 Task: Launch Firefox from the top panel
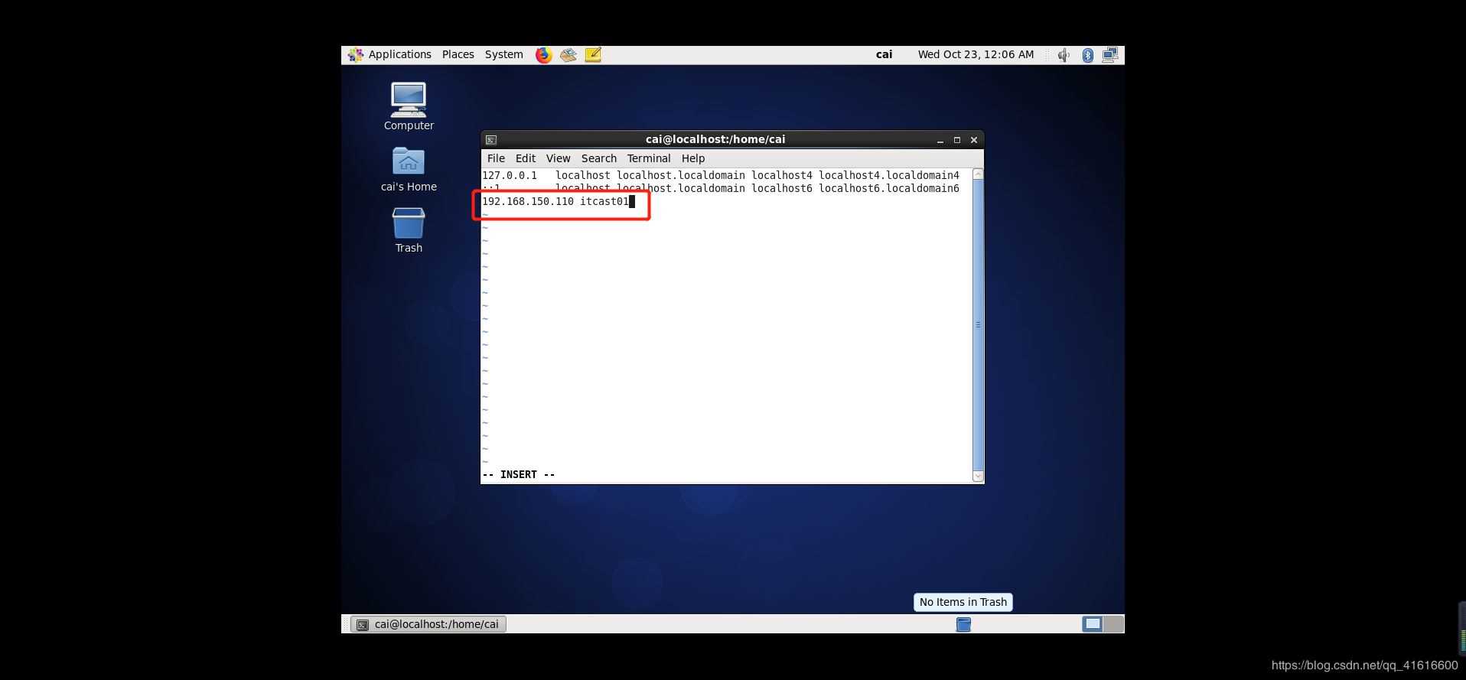pyautogui.click(x=543, y=55)
